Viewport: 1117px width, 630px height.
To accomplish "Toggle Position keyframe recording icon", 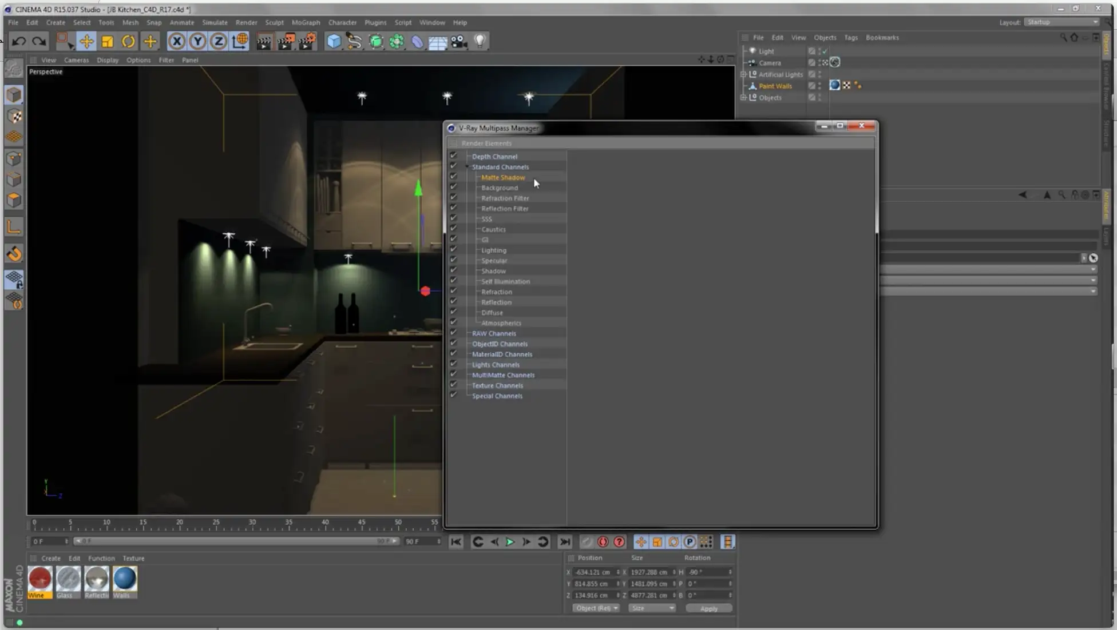I will coord(641,542).
